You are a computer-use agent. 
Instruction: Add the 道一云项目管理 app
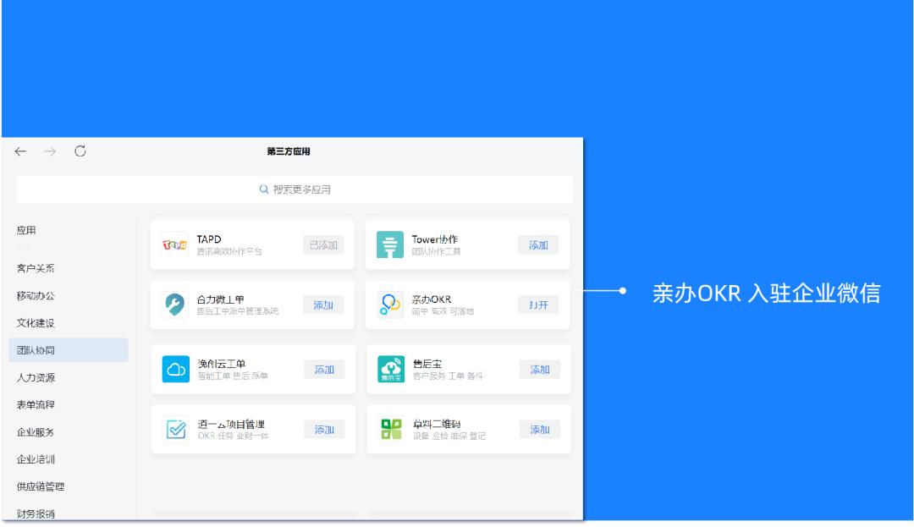tap(325, 430)
